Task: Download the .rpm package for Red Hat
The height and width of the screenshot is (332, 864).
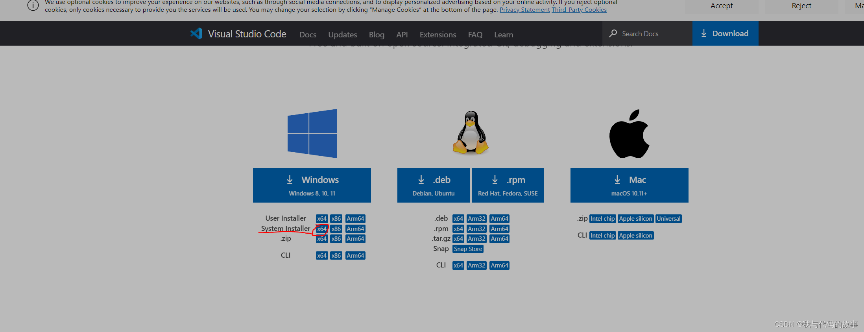Action: tap(508, 185)
